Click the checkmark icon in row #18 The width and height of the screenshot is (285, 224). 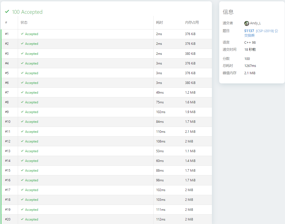[x=22, y=199]
